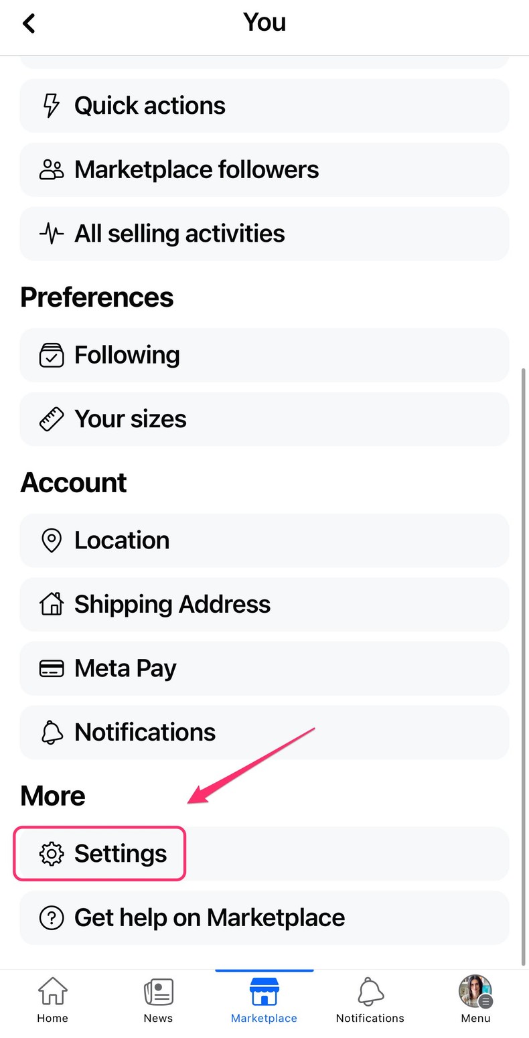Tap the question mark help icon
529x1038 pixels.
coord(52,917)
